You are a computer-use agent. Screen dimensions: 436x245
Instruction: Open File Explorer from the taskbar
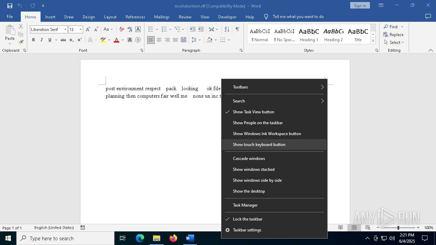tap(157, 238)
